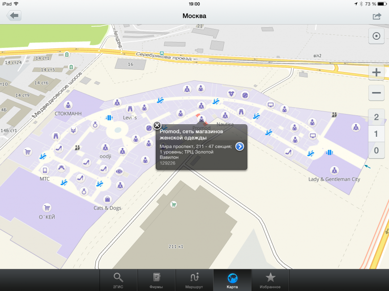Tap the 14 ст24 building label
389x291 pixels.
coord(13,63)
